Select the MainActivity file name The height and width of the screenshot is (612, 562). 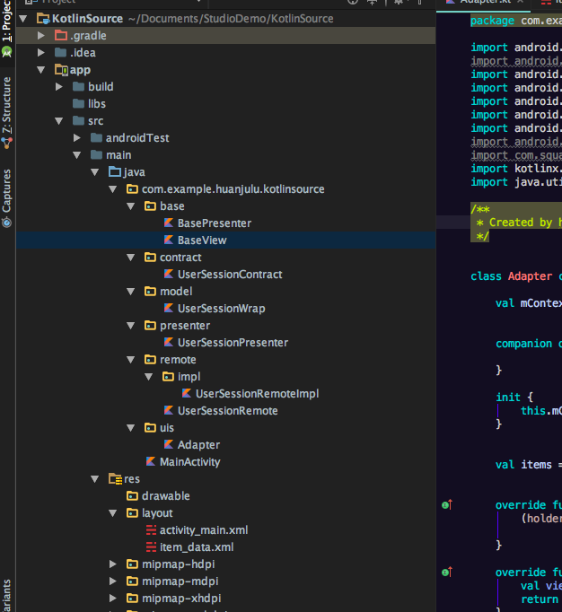pos(189,462)
